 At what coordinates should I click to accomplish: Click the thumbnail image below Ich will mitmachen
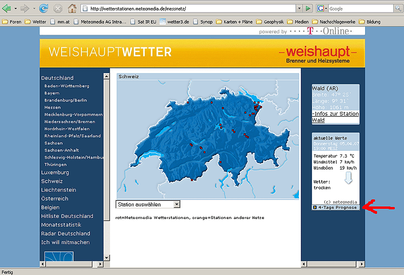click(x=59, y=256)
